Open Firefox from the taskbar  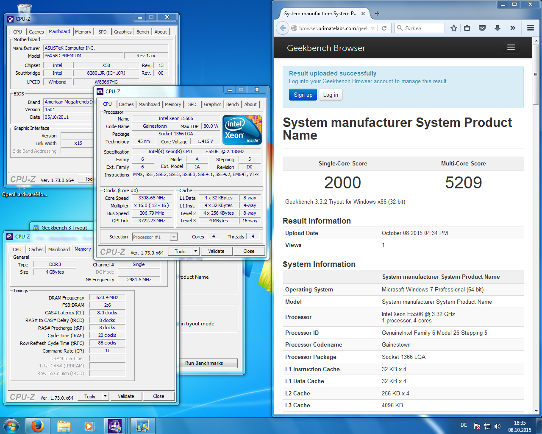38,426
